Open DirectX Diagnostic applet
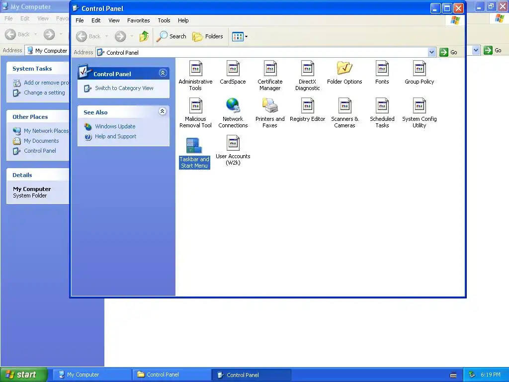The width and height of the screenshot is (509, 382). (307, 76)
